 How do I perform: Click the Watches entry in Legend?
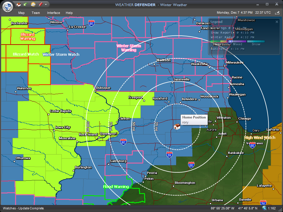point(228,49)
